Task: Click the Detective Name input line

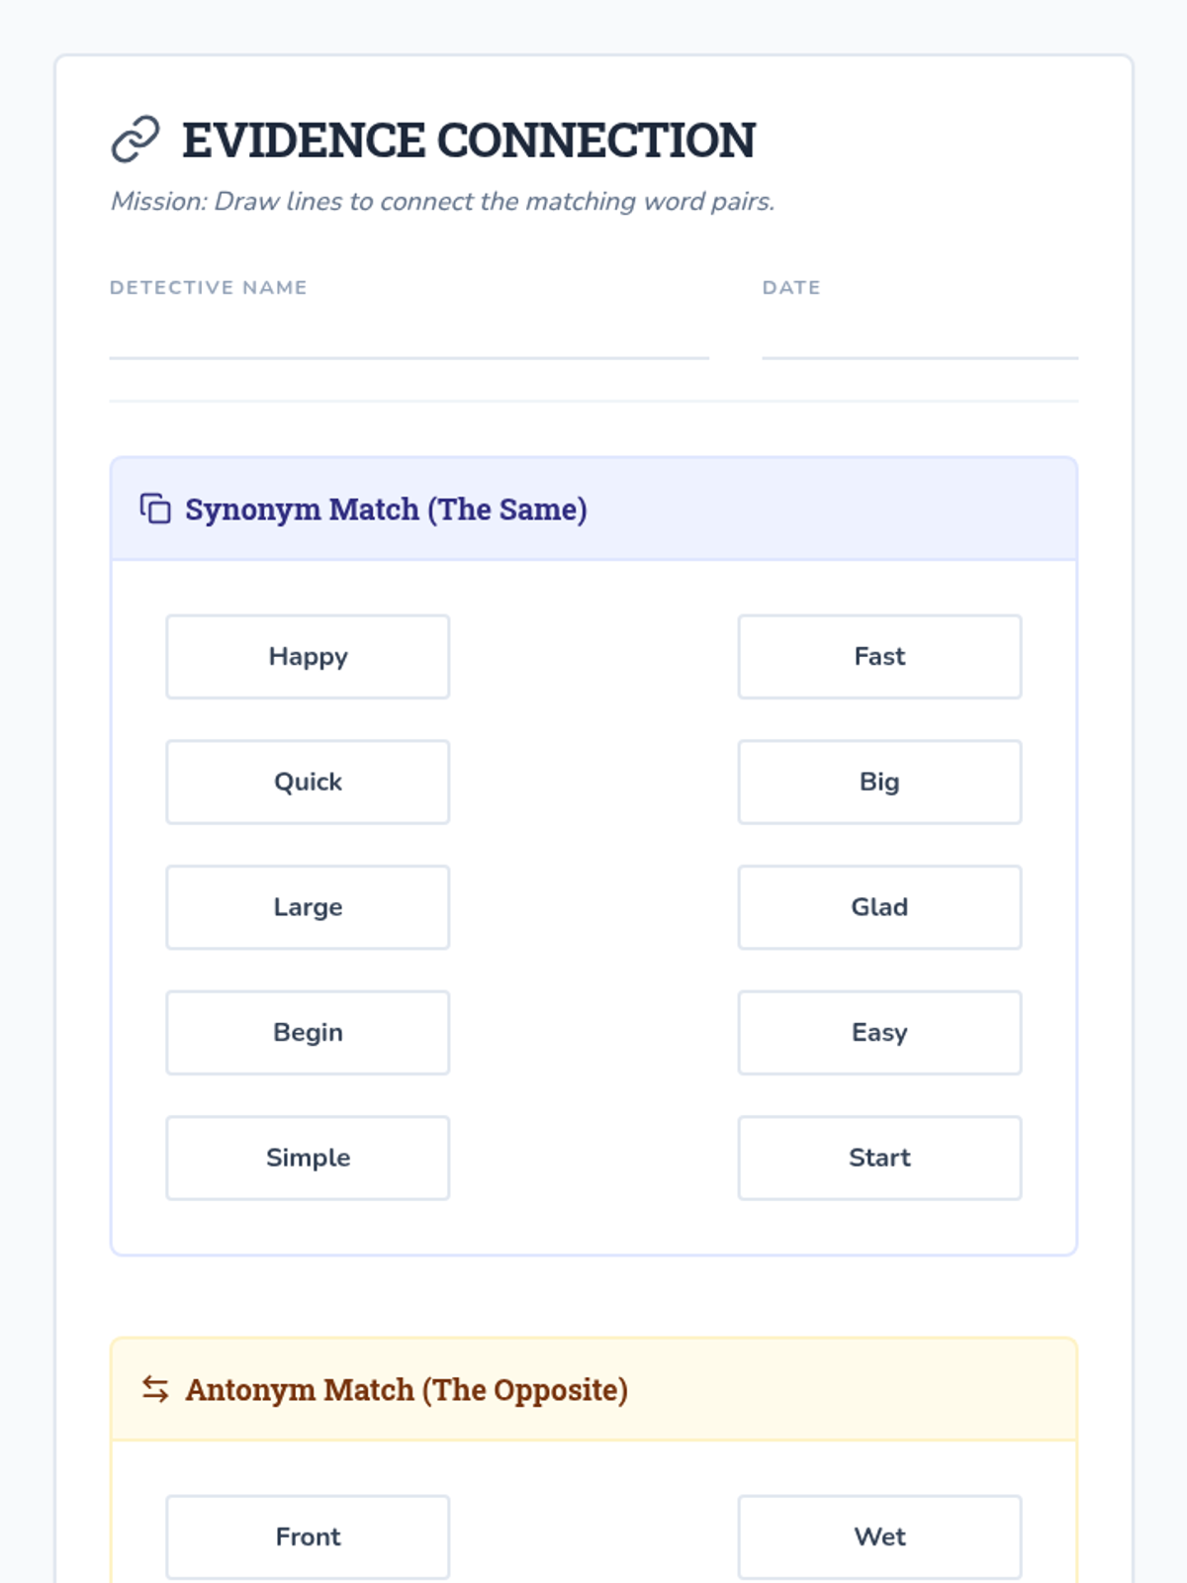Action: pos(409,338)
